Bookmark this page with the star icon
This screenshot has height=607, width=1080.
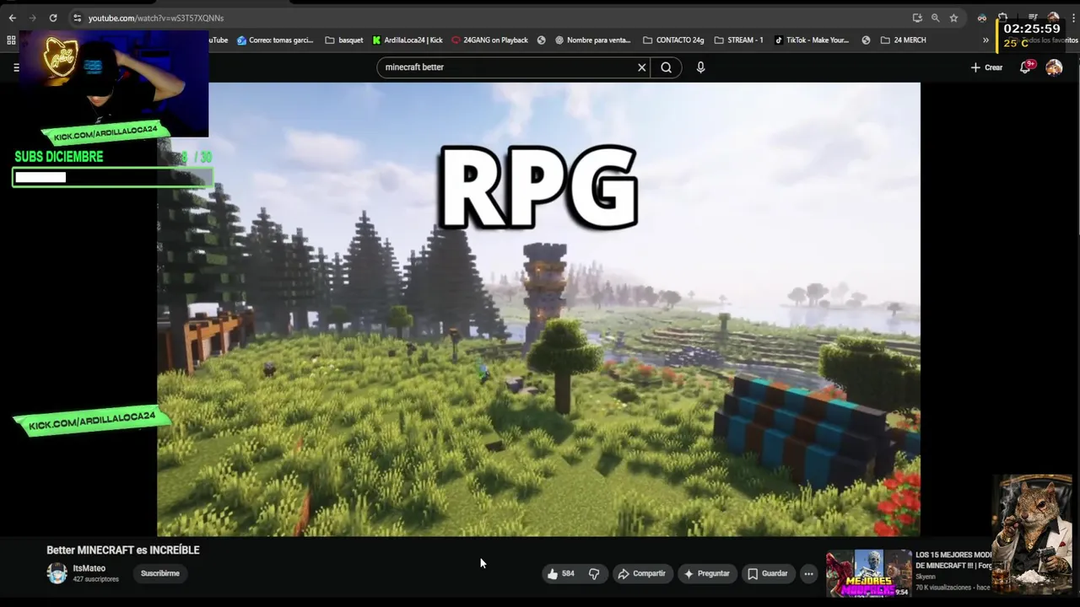[x=953, y=18]
